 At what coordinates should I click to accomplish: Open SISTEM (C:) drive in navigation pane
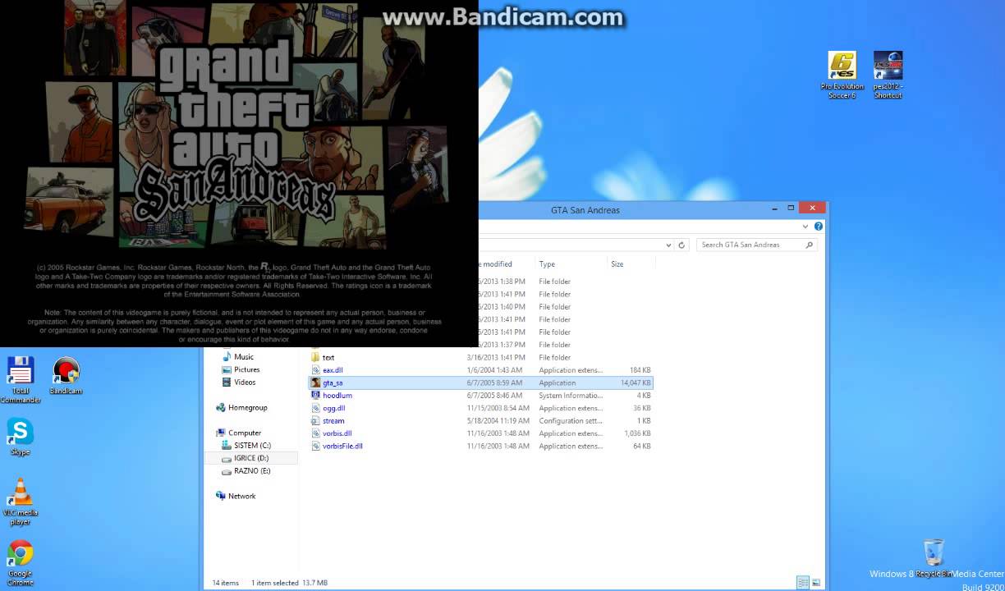252,446
